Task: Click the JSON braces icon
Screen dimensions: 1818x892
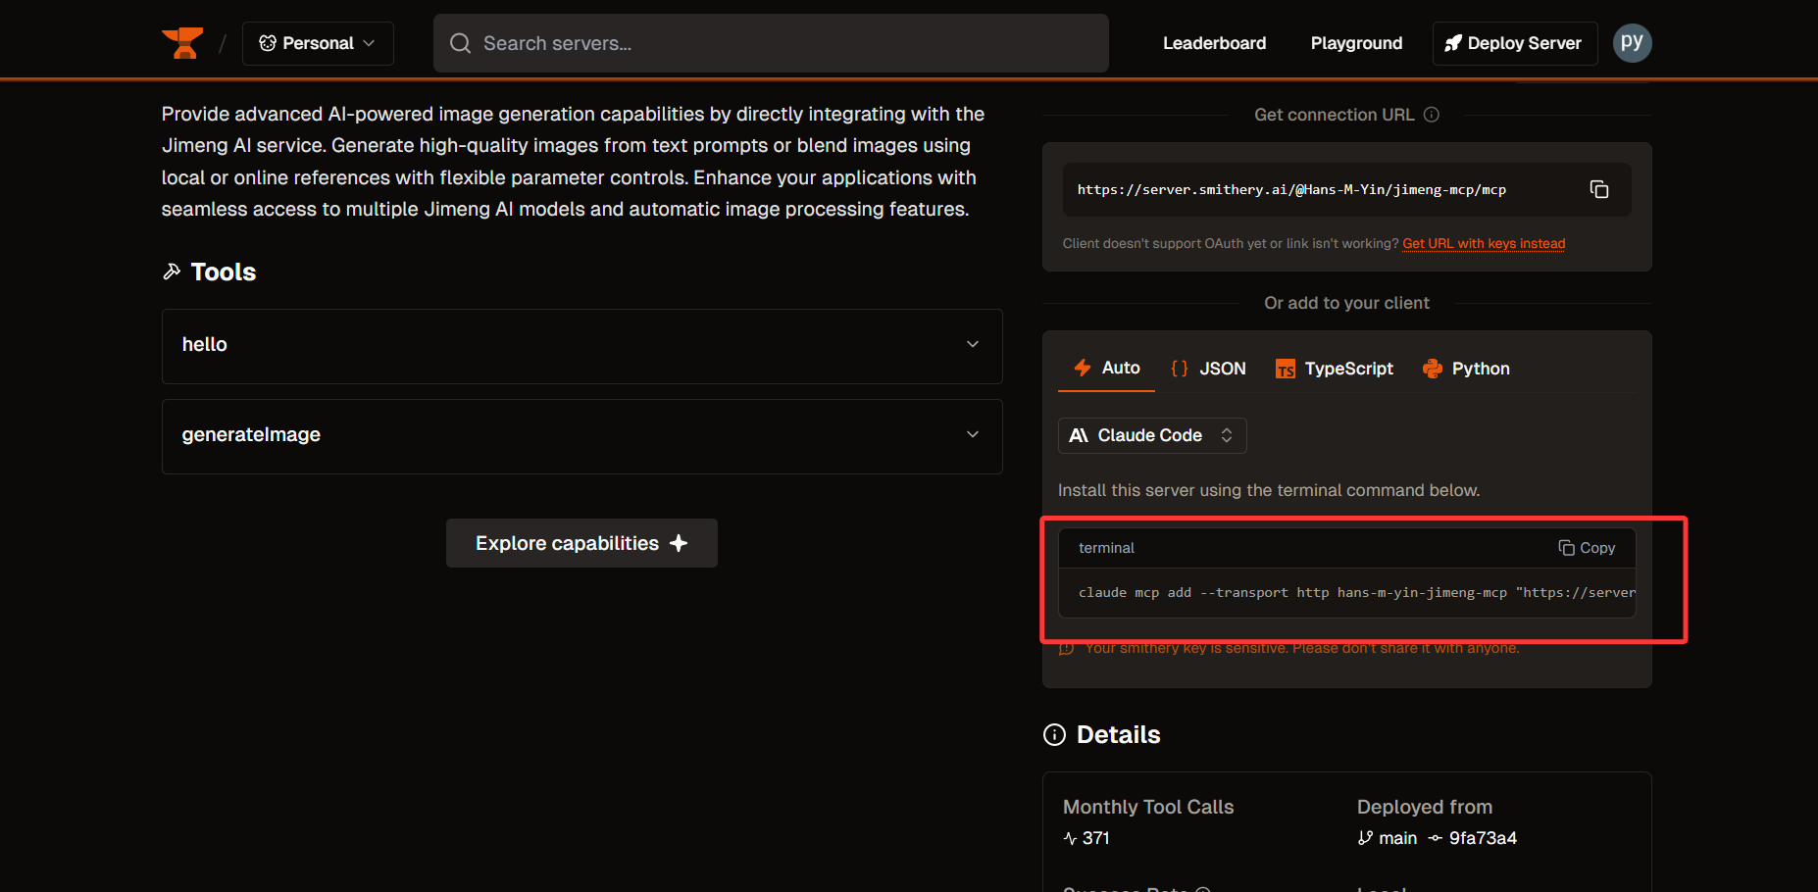Action: (1180, 369)
